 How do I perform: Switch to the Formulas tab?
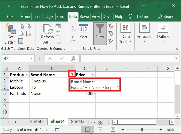pyautogui.click(x=62, y=17)
